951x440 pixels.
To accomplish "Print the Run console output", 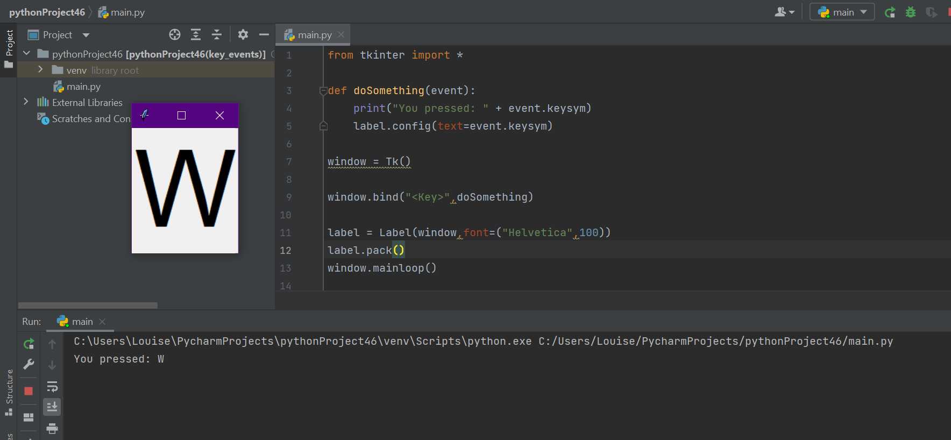I will tap(52, 428).
